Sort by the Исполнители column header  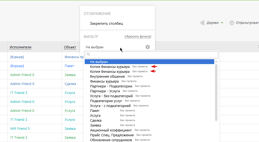[x=20, y=47]
